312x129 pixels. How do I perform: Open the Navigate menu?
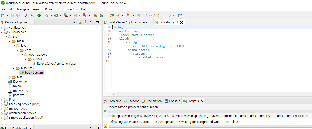tap(23, 9)
